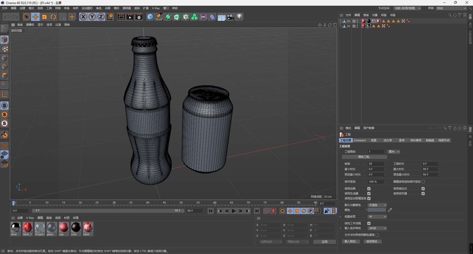473x254 pixels.
Task: Click the 保存预设... button
Action: pos(373,241)
